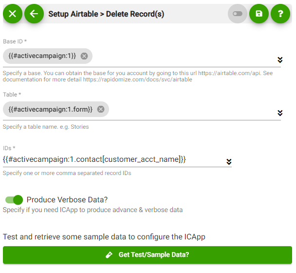Save the Delete Record(s) configuration

coord(259,14)
